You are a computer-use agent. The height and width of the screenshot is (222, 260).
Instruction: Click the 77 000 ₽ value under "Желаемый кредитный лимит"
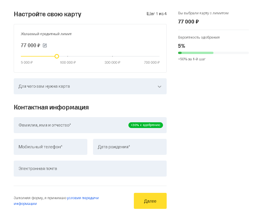(x=31, y=45)
